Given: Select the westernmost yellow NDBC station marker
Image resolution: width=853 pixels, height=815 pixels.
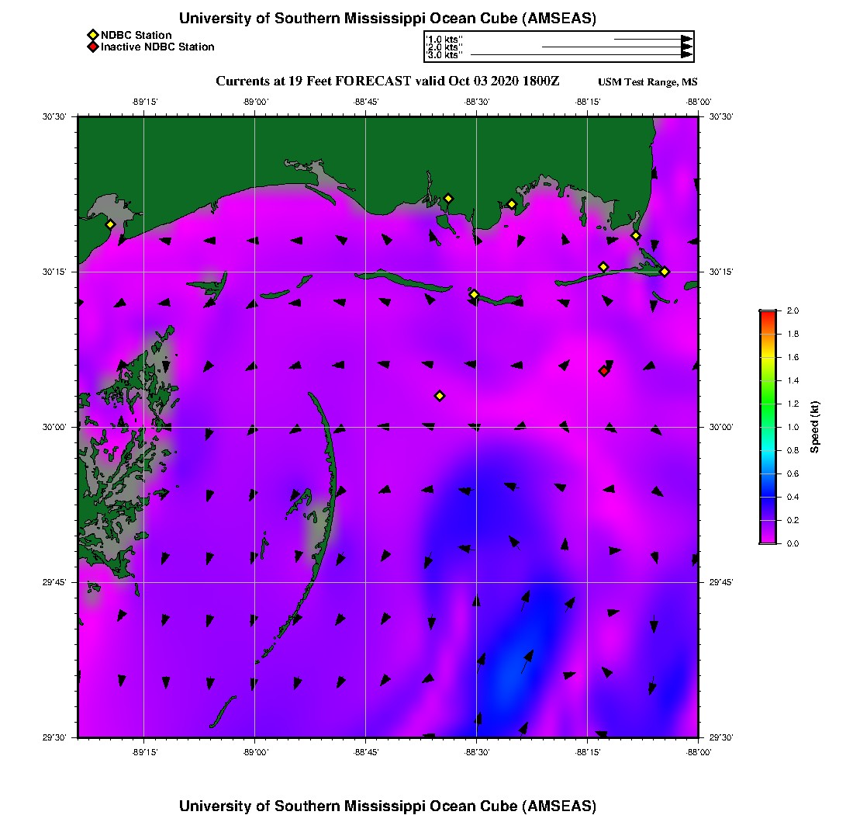Looking at the screenshot, I should click(x=110, y=224).
